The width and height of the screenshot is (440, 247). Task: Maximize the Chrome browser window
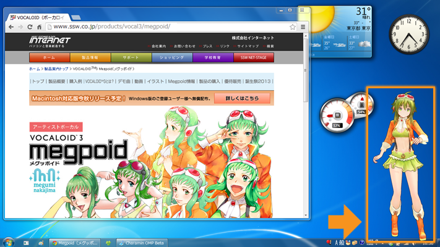tap(290, 10)
